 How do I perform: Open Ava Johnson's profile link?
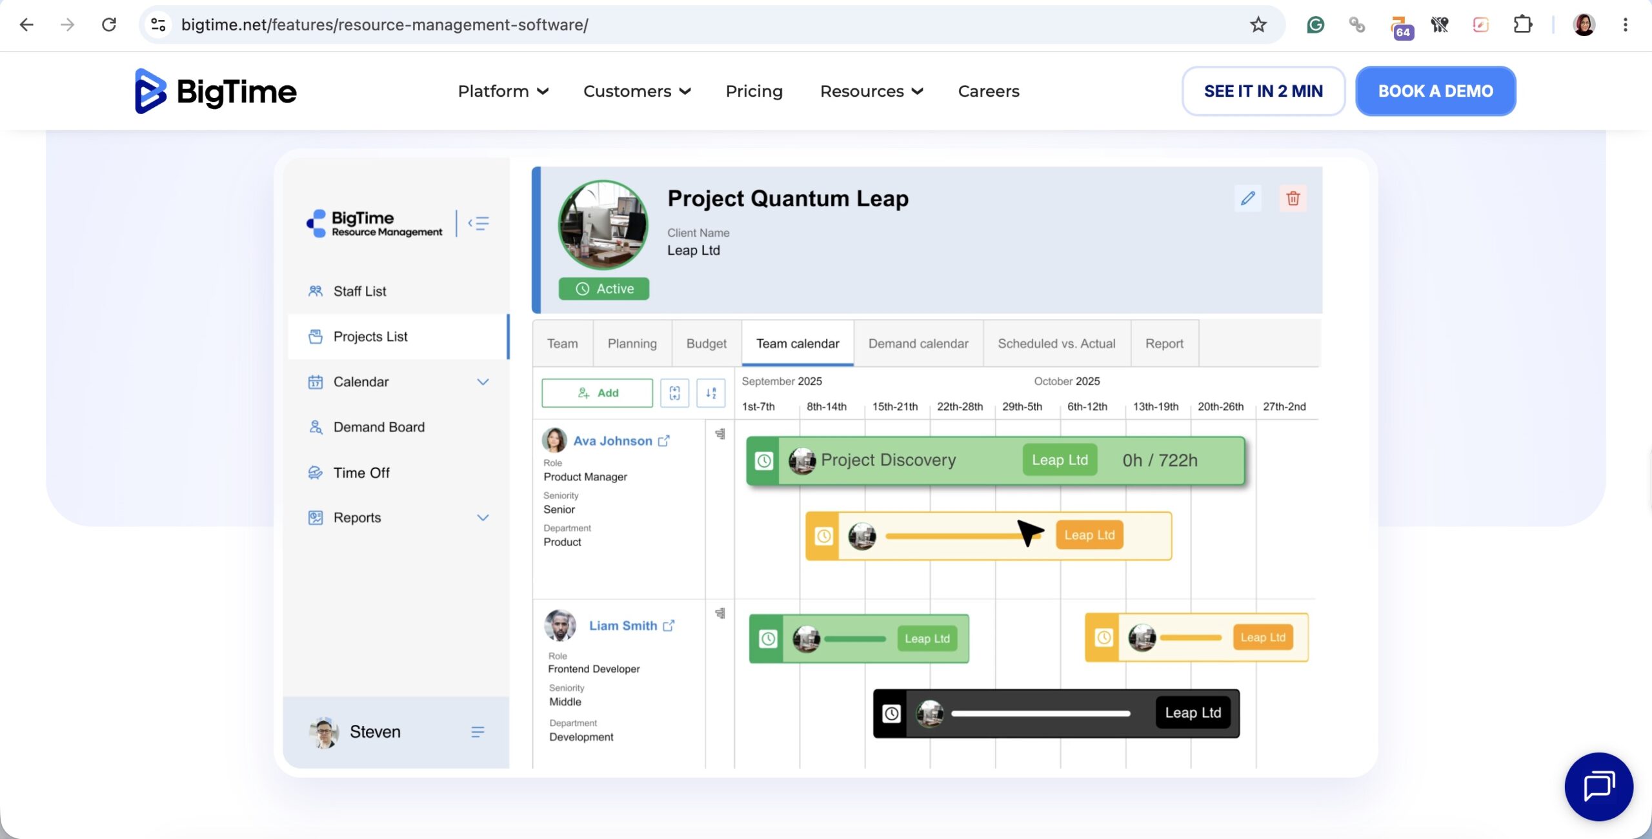613,441
